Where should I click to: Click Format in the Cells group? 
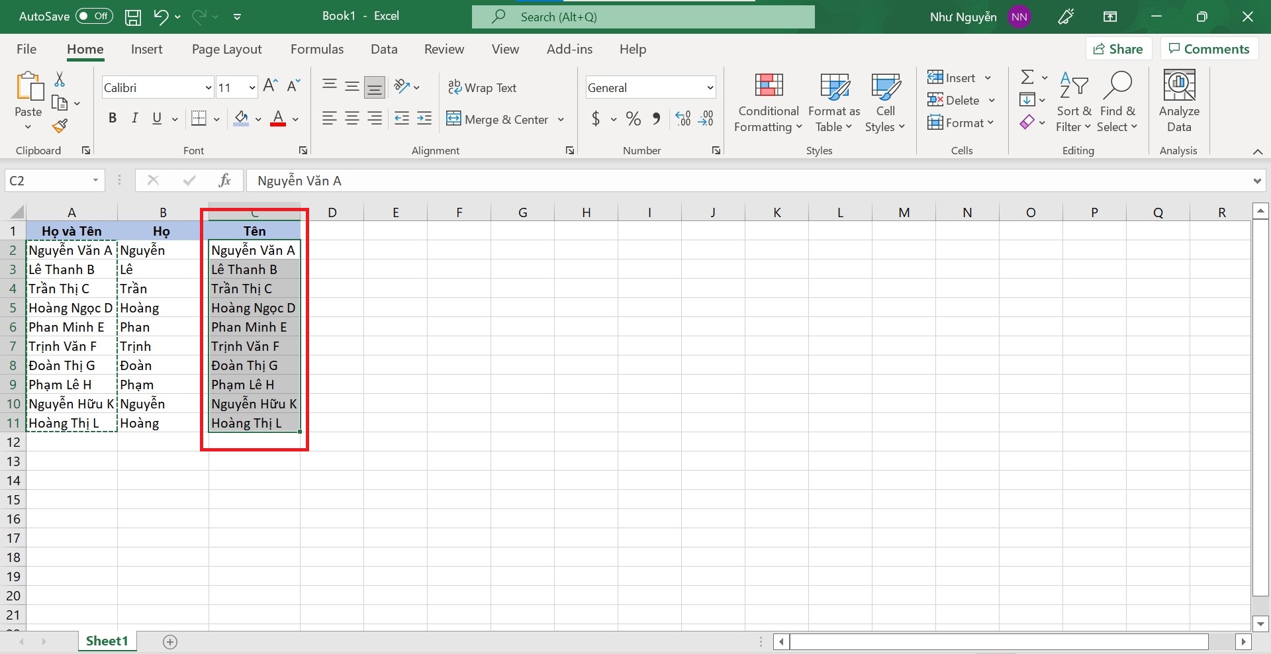[x=961, y=122]
